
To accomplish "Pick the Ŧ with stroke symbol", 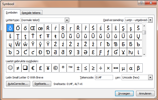I will (x=48, y=36).
